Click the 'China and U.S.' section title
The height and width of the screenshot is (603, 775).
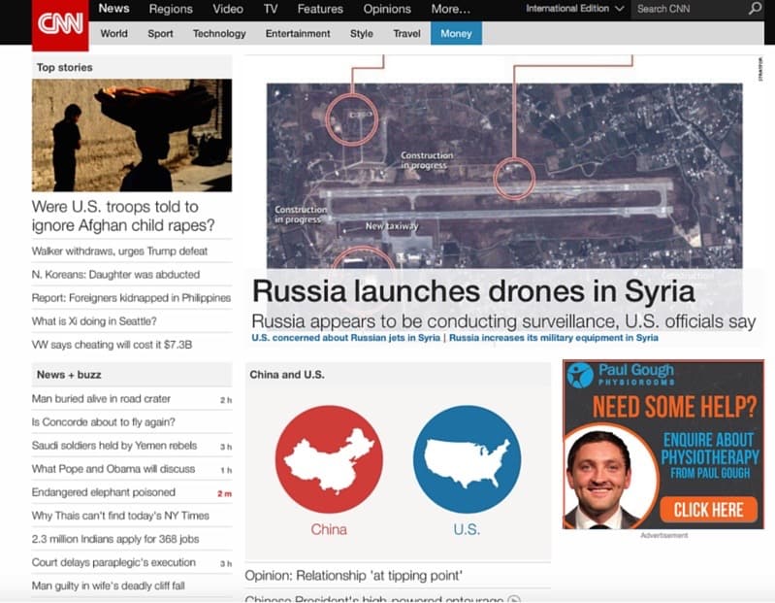click(287, 375)
